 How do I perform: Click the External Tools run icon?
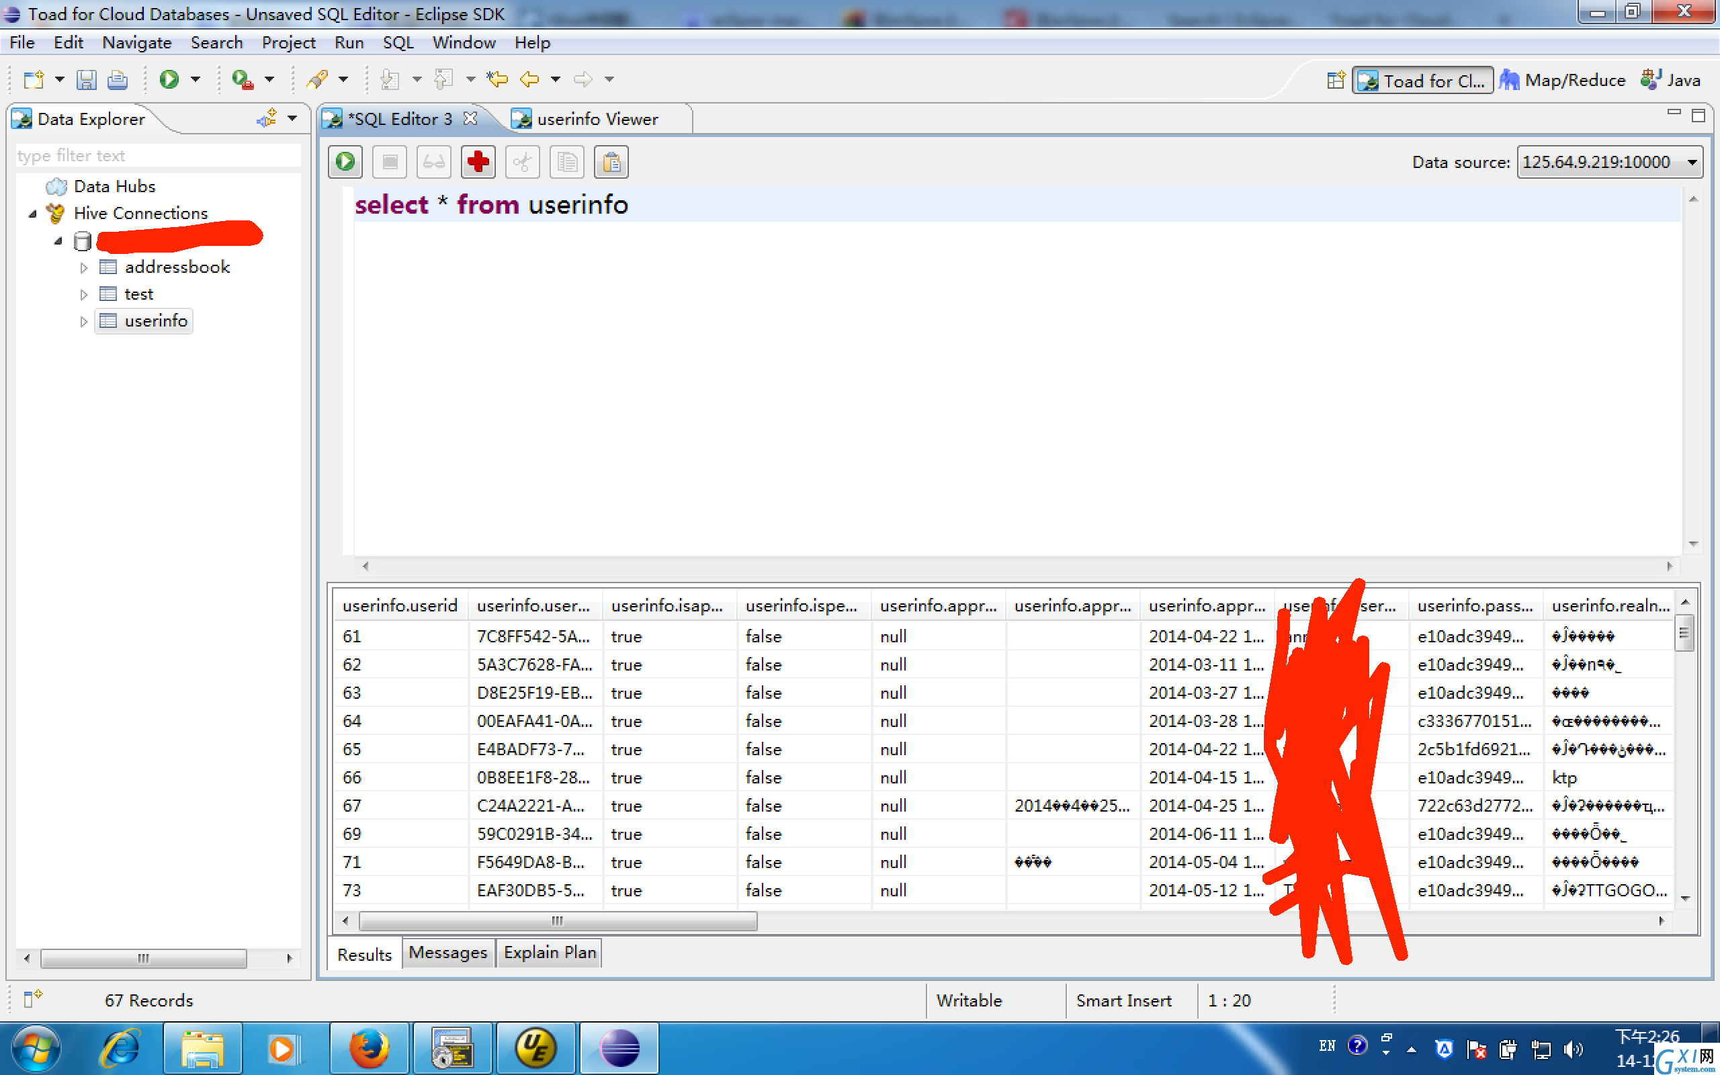(243, 79)
